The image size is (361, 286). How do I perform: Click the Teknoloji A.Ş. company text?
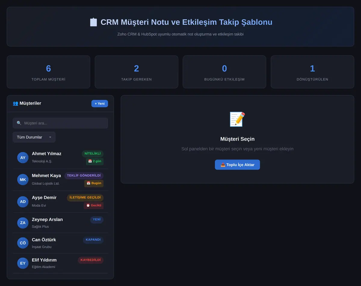click(x=42, y=161)
